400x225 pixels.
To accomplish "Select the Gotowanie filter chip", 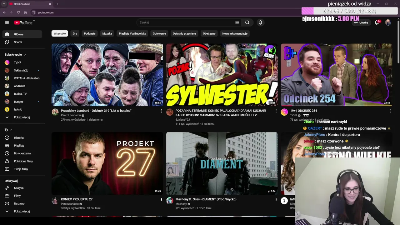I will coord(159,33).
